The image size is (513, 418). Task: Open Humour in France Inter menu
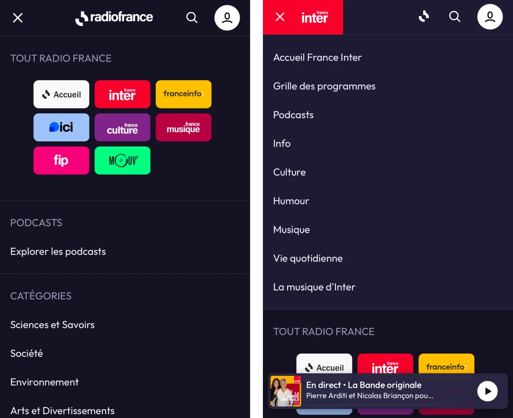click(x=291, y=201)
